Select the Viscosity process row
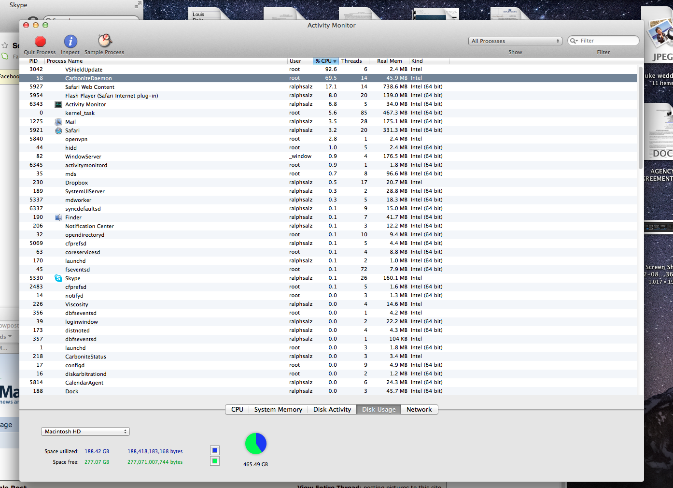673x488 pixels. click(328, 304)
